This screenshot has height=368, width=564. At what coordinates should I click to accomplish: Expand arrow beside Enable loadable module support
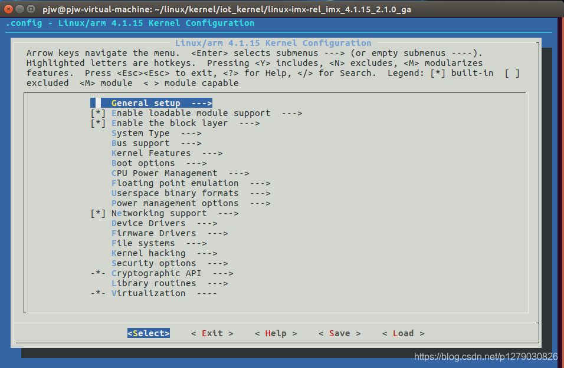[x=291, y=114]
